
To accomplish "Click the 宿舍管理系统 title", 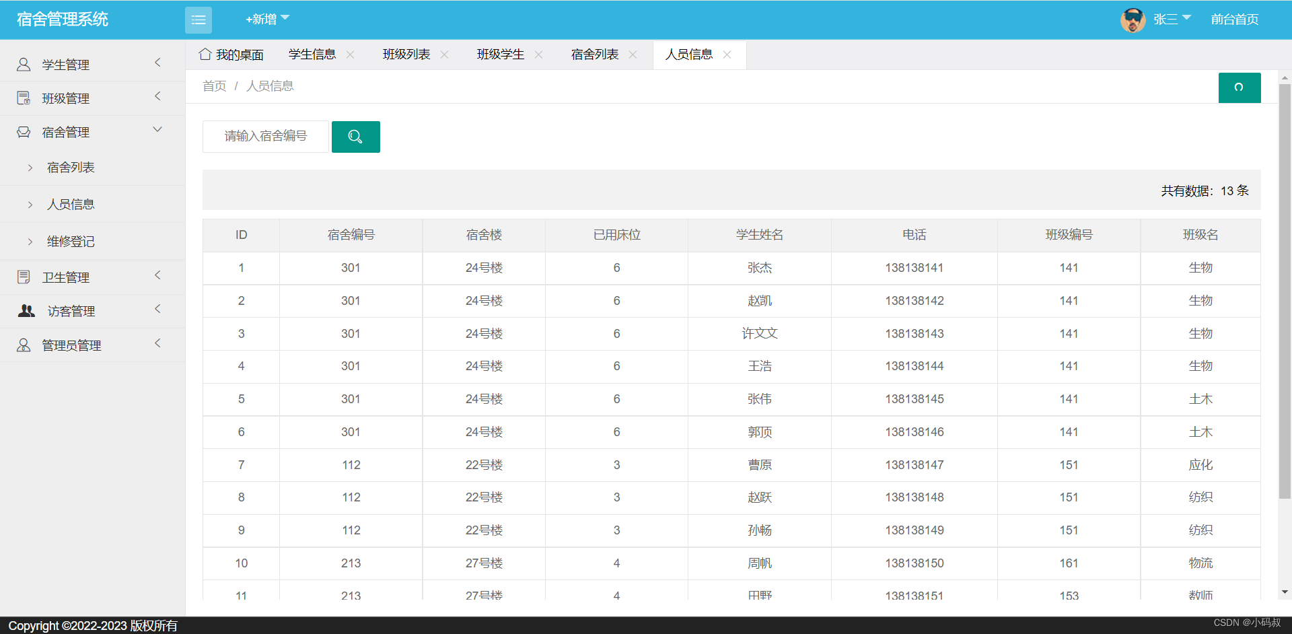I will [x=63, y=19].
